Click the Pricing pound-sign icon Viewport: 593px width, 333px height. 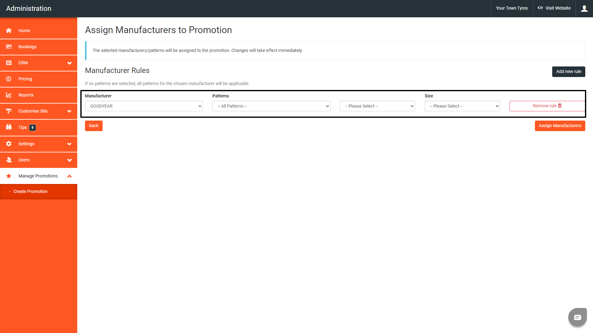click(9, 79)
